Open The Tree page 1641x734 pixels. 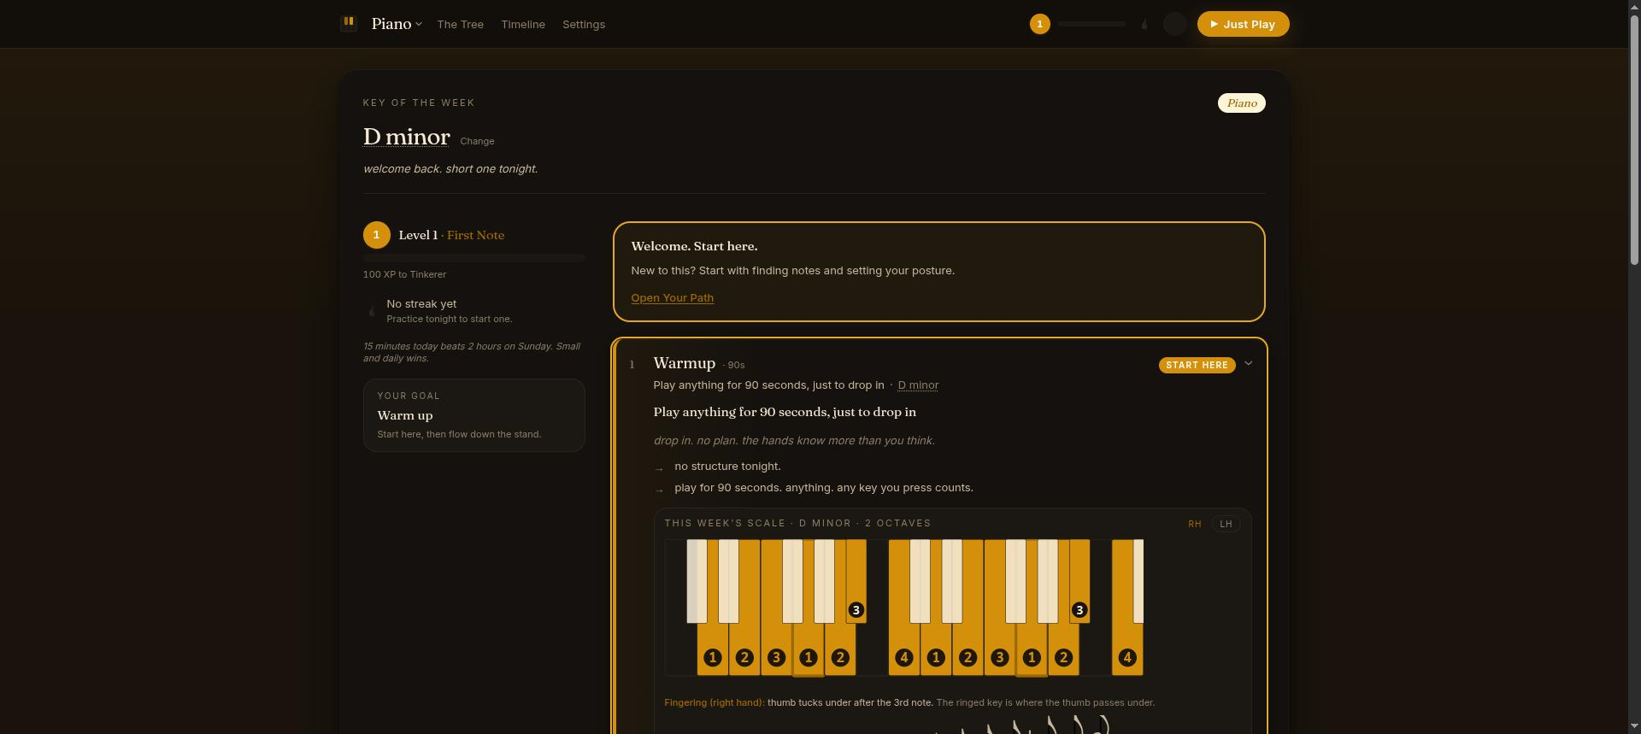pyautogui.click(x=460, y=24)
